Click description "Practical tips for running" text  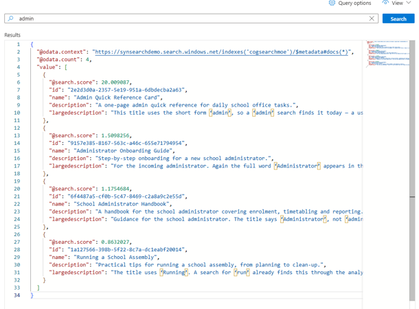click(209, 265)
